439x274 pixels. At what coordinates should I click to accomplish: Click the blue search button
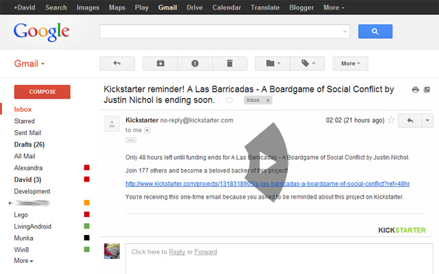pyautogui.click(x=375, y=32)
